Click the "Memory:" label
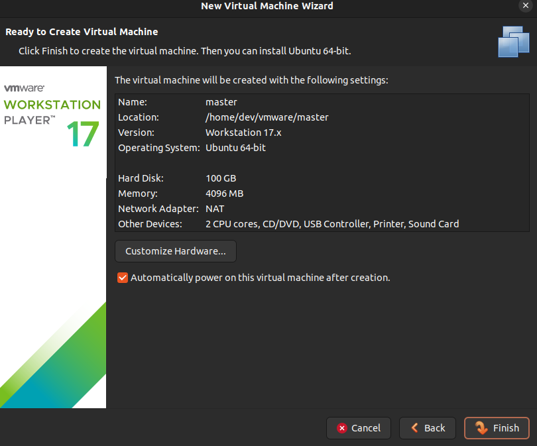This screenshot has width=537, height=446. [138, 194]
